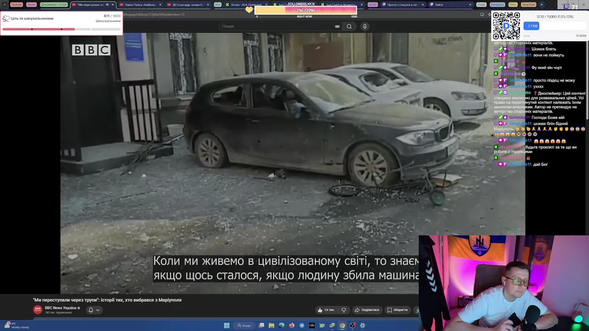Screen dimensions: 589x331
Task: Click chat message 'дай Бог'
Action: pos(540,164)
